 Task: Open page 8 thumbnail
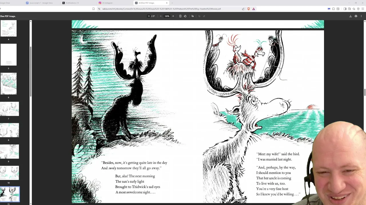[x=9, y=130]
